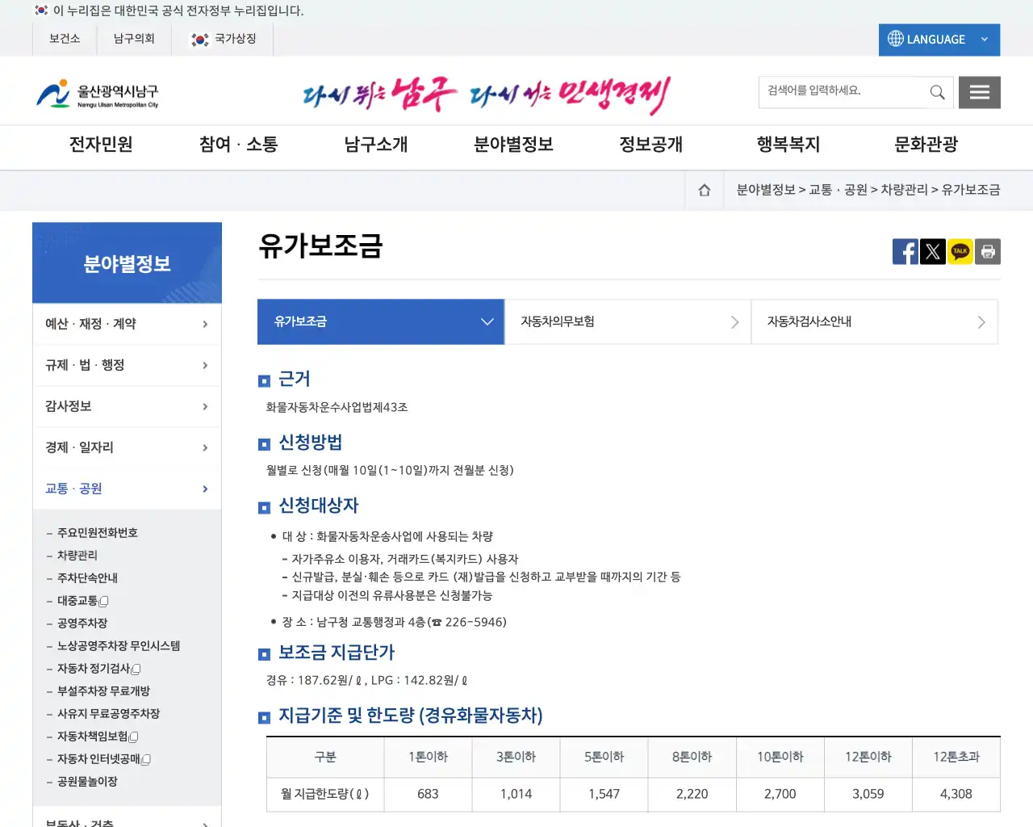Collapse 교통 · 공원 sidebar section
This screenshot has height=827, width=1033.
pos(127,489)
